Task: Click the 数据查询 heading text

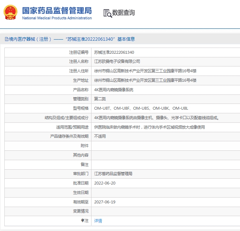Action: point(123,13)
